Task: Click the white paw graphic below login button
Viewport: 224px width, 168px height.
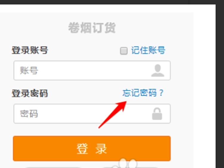Action: [x=125, y=164]
